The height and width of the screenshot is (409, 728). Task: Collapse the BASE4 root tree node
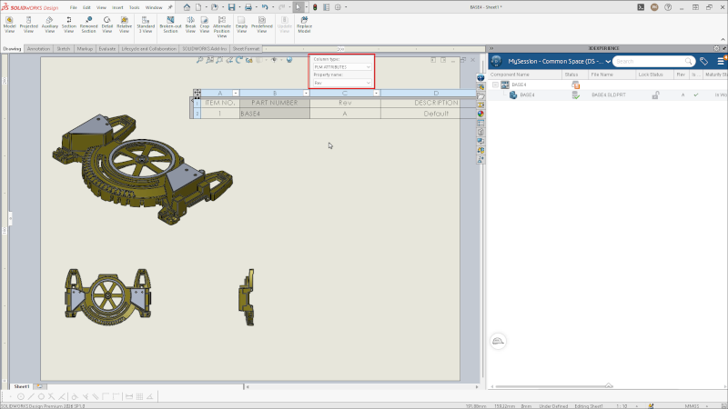coord(496,85)
